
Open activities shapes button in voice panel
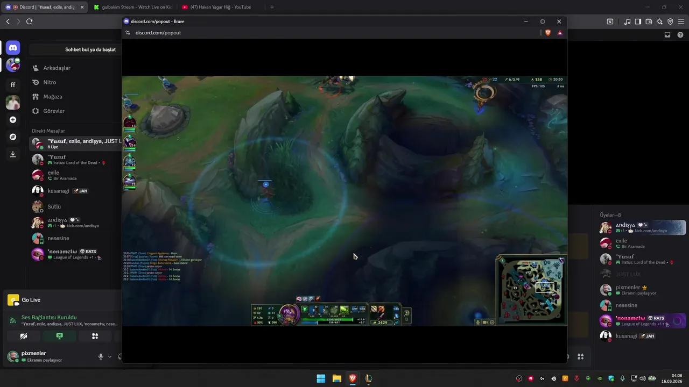95,336
